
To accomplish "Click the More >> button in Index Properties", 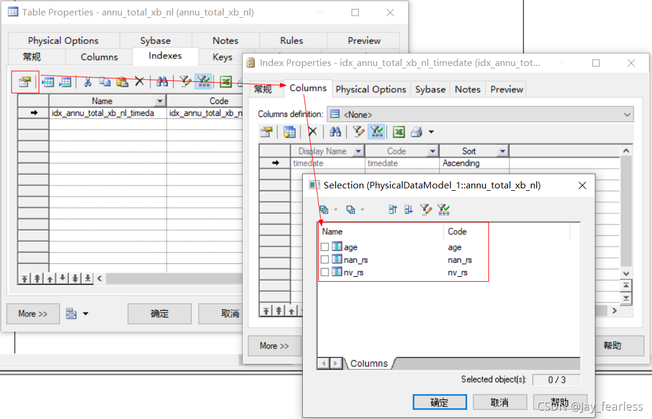I will coord(274,345).
